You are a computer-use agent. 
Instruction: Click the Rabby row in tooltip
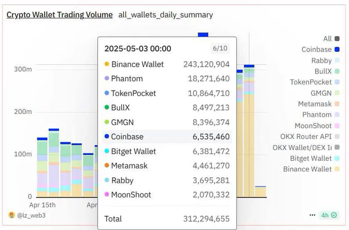pyautogui.click(x=167, y=180)
